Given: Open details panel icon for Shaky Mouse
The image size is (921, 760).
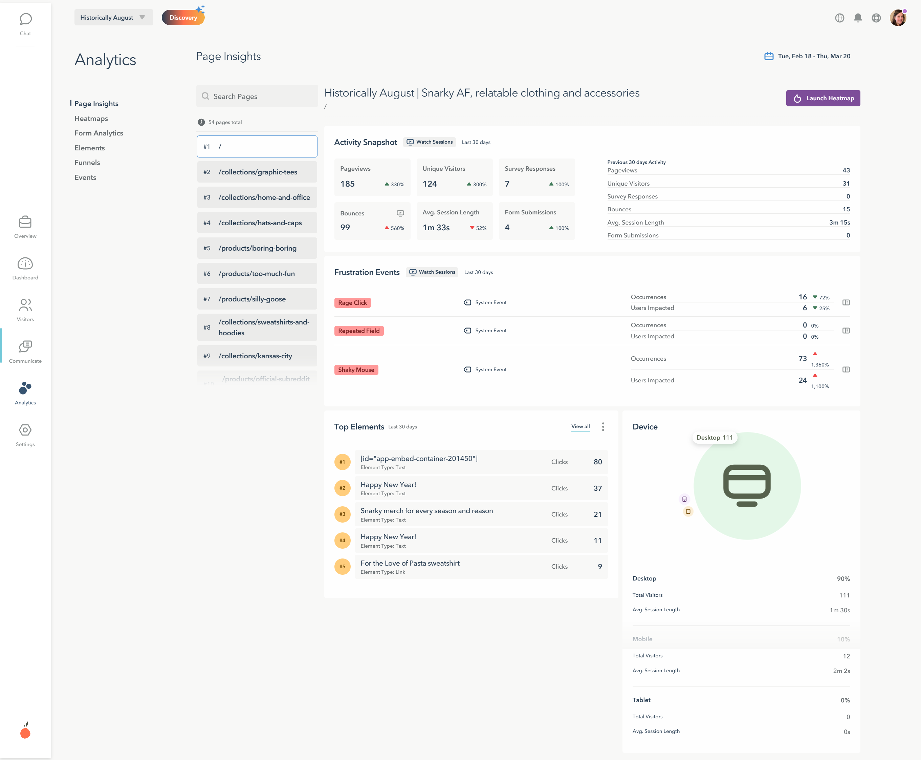Looking at the screenshot, I should point(846,370).
